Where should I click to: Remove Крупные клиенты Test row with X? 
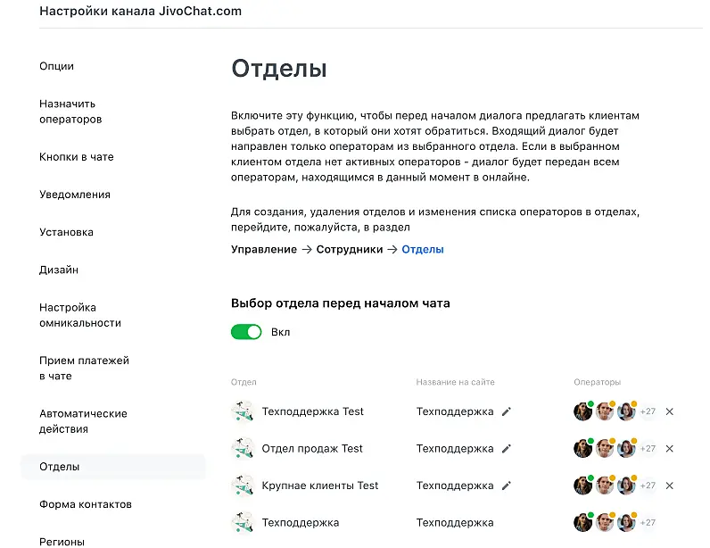[670, 486]
